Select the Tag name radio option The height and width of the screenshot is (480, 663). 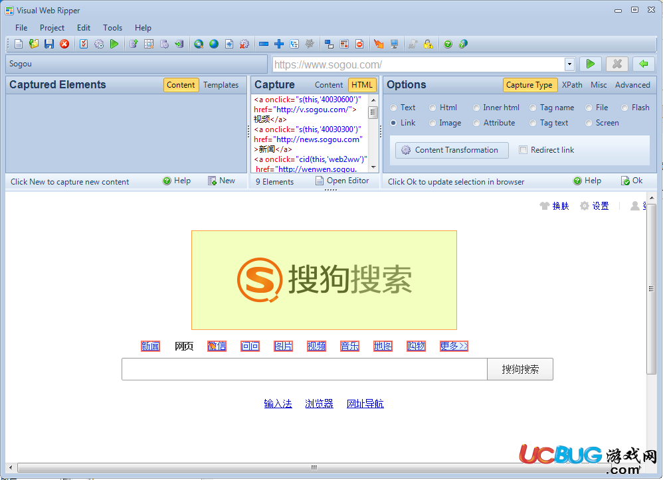[533, 108]
